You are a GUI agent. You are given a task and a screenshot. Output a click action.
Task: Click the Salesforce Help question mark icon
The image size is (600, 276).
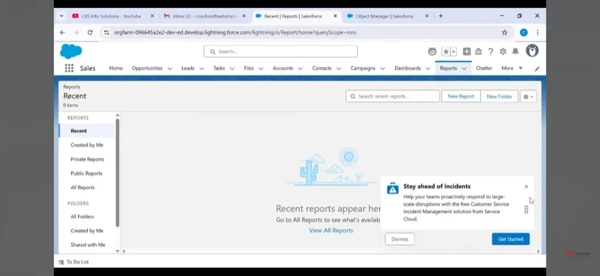click(490, 51)
